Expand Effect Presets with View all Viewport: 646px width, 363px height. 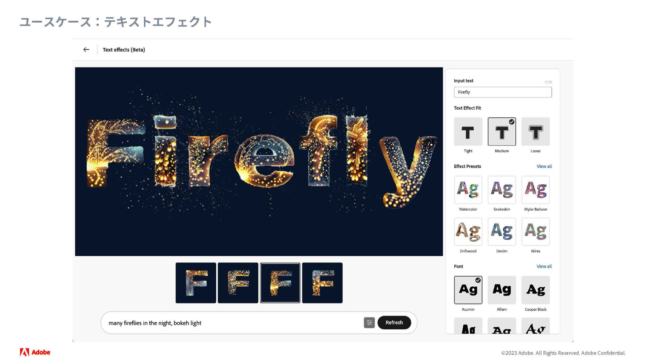coord(544,166)
